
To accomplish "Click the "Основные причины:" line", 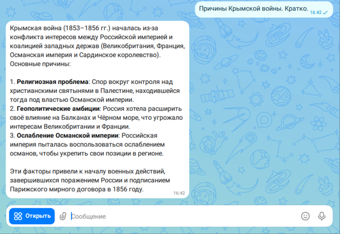I will (x=40, y=63).
